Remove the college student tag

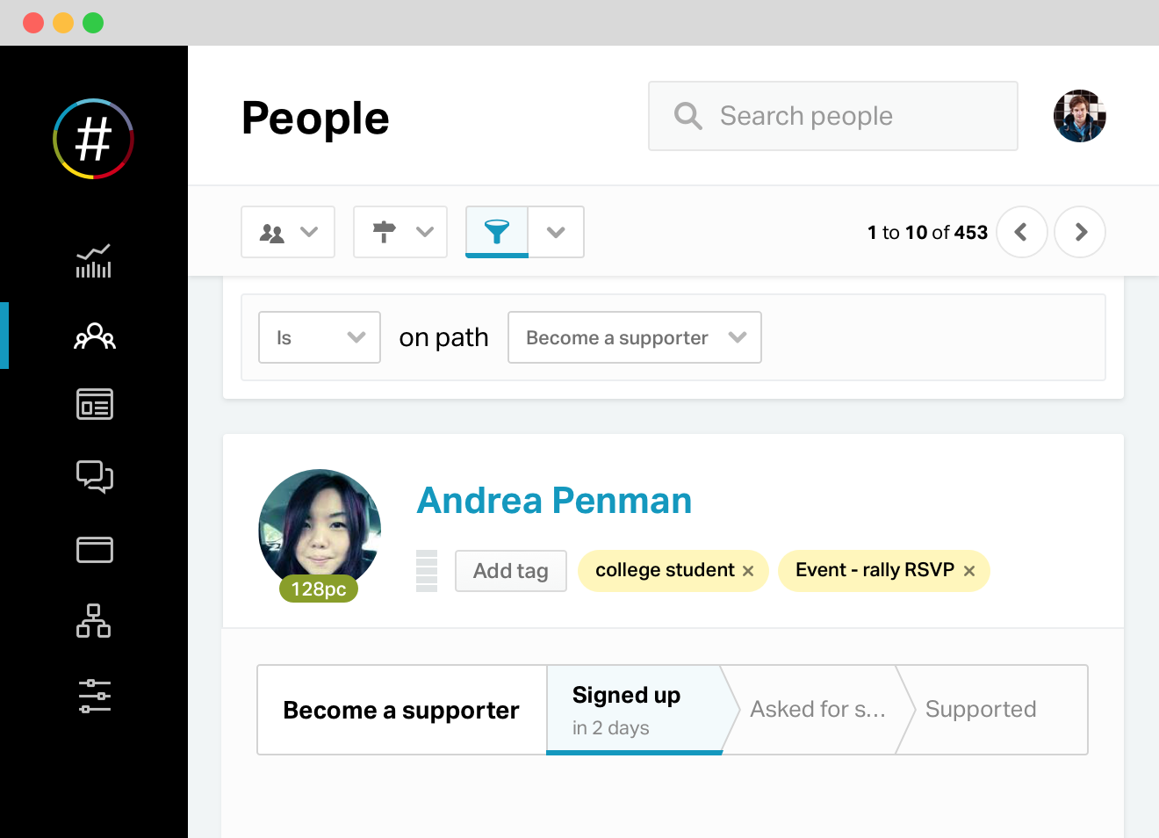[748, 571]
